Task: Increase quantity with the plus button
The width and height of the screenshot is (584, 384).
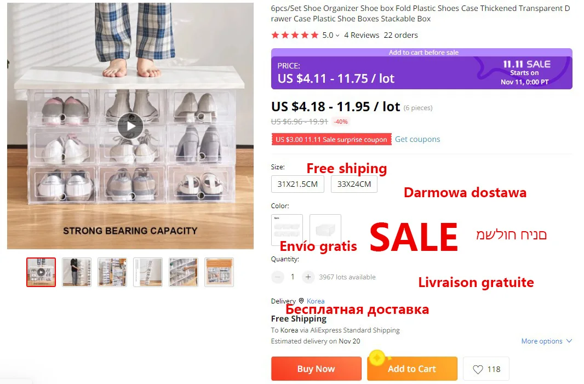Action: 308,277
